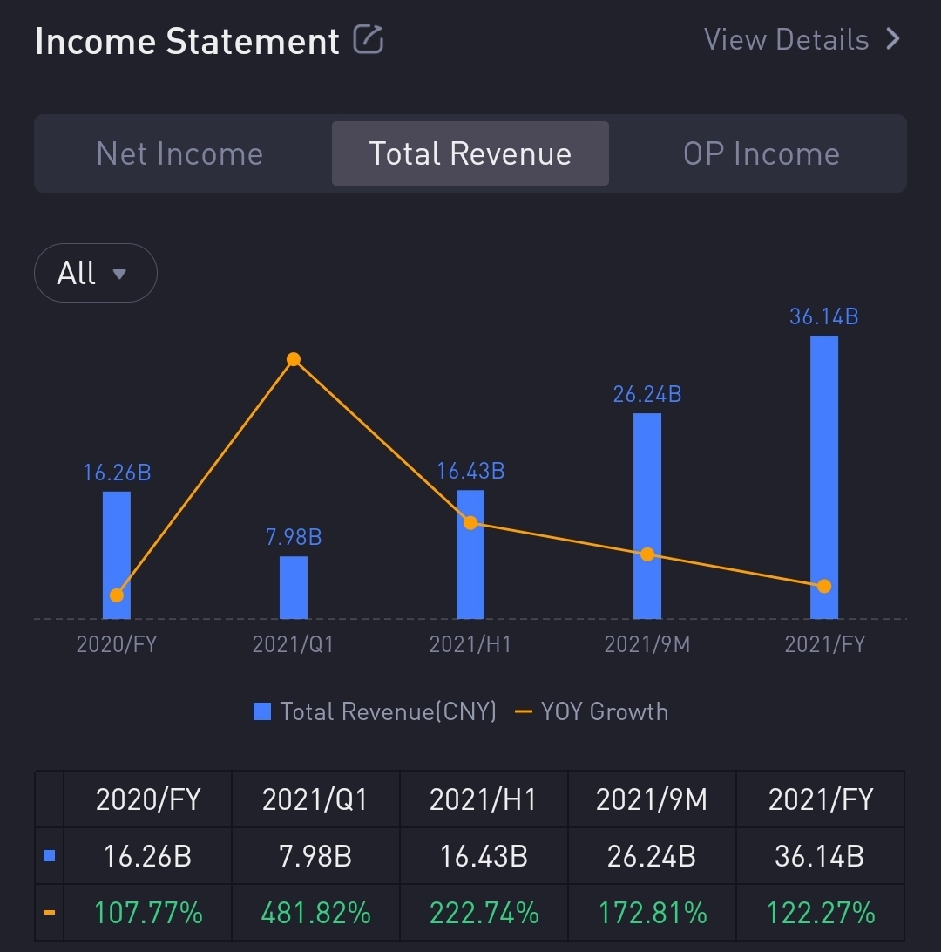
Task: Click the orange YOY Growth legend marker
Action: coord(523,711)
